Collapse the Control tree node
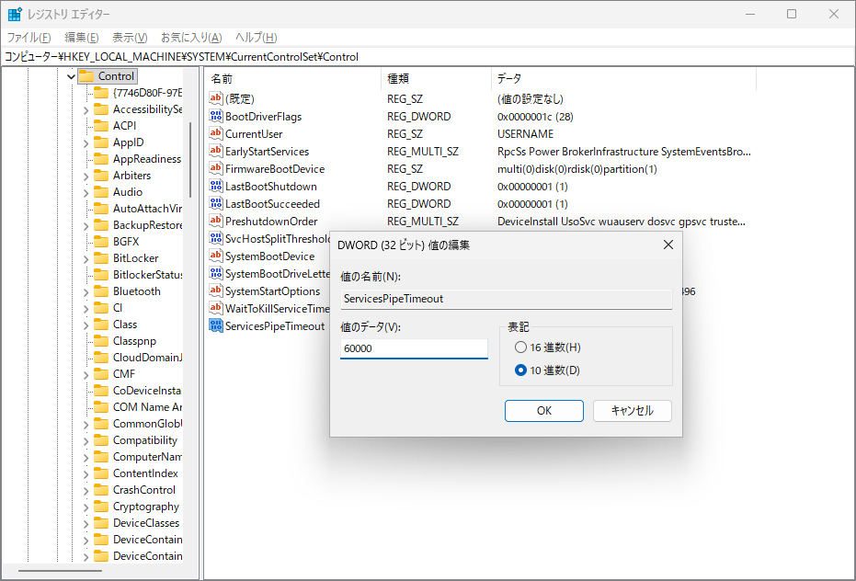This screenshot has width=856, height=581. click(71, 76)
